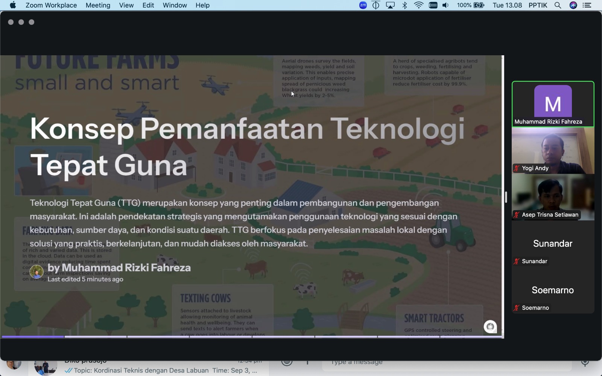Open the Zoom Workplace menu
This screenshot has width=602, height=376.
51,5
